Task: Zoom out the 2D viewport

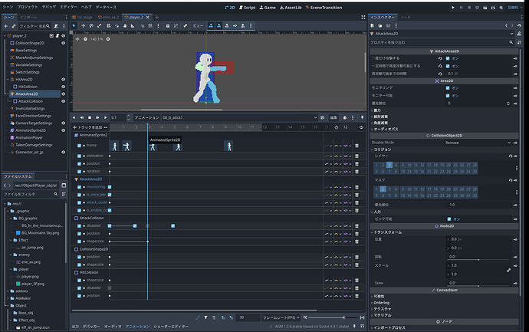Action: pos(85,39)
